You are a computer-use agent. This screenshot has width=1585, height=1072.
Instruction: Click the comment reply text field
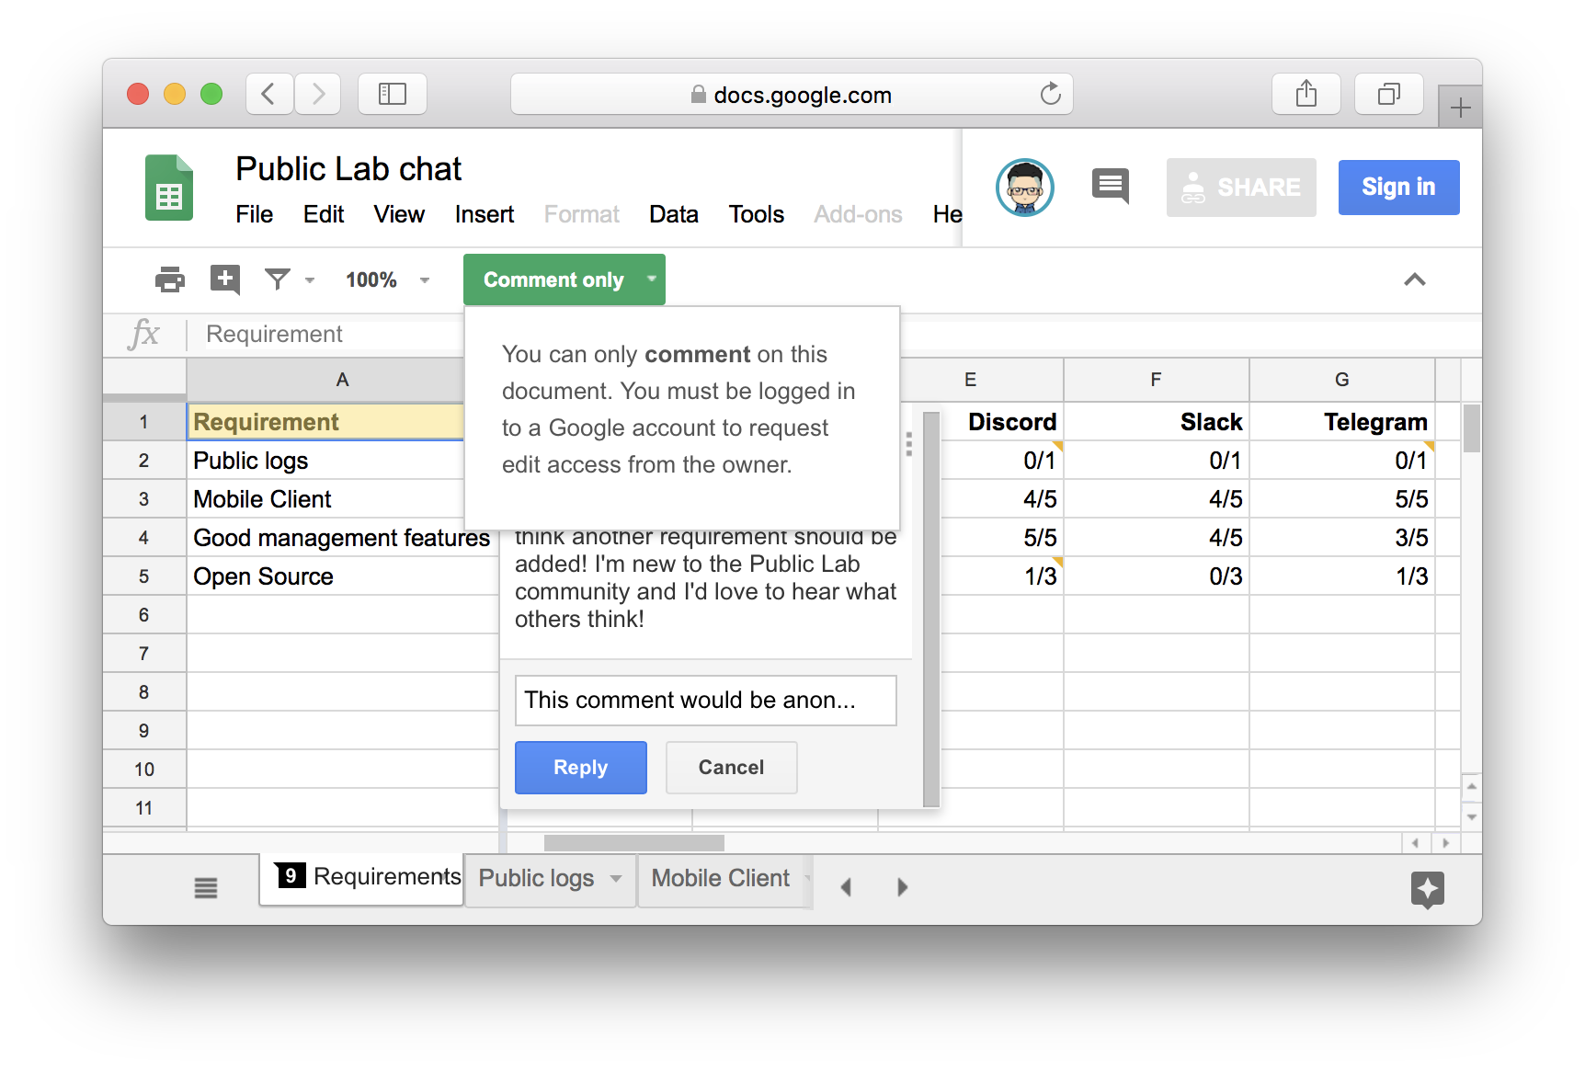706,701
